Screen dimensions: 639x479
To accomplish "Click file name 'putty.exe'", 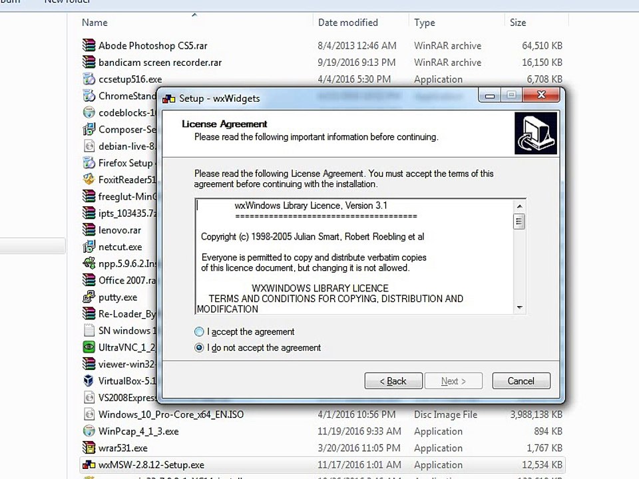I will pyautogui.click(x=118, y=297).
